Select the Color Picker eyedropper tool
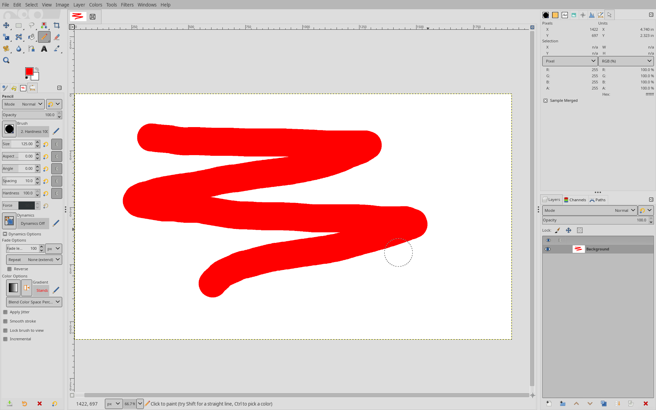The height and width of the screenshot is (410, 656). [x=57, y=49]
